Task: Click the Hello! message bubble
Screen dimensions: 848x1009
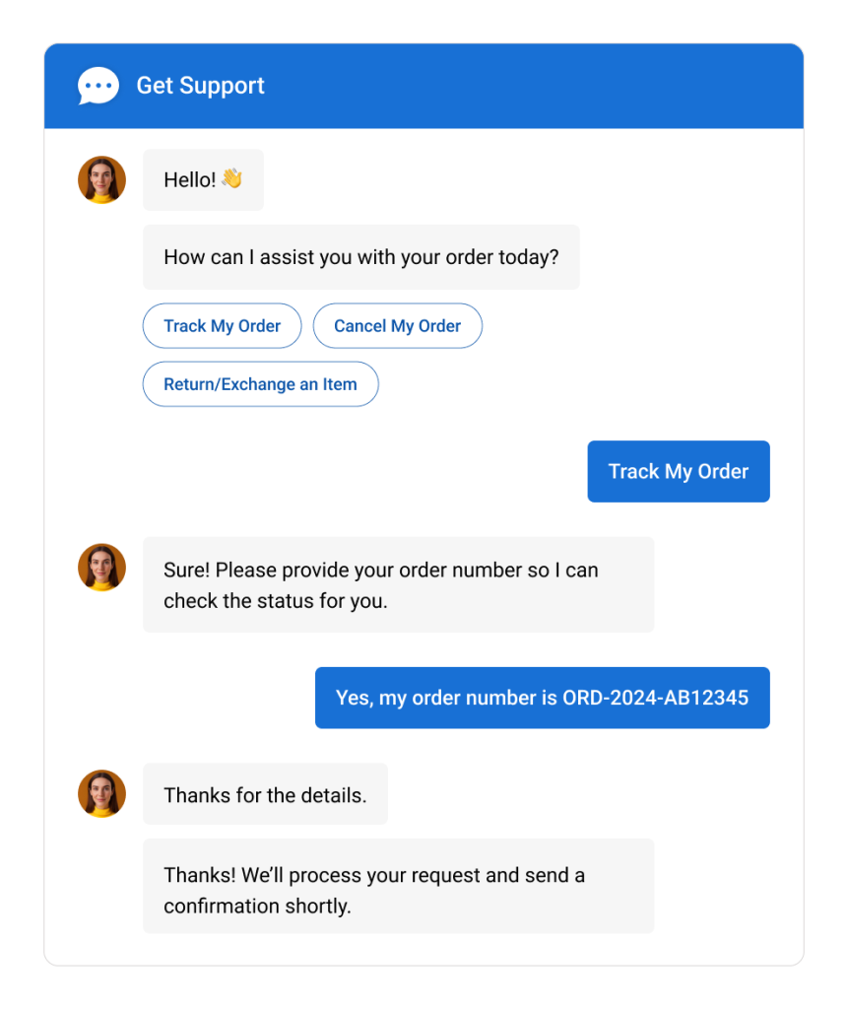Action: pyautogui.click(x=203, y=179)
